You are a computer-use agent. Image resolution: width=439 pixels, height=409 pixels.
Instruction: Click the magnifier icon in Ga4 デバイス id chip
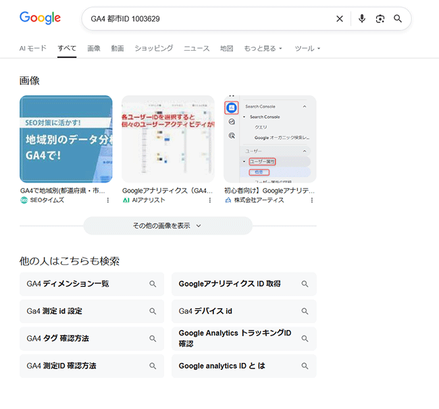pyautogui.click(x=305, y=311)
